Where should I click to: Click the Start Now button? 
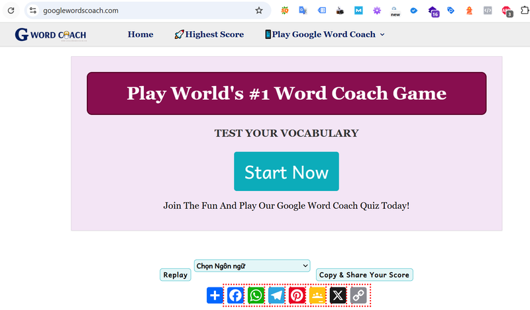point(286,171)
